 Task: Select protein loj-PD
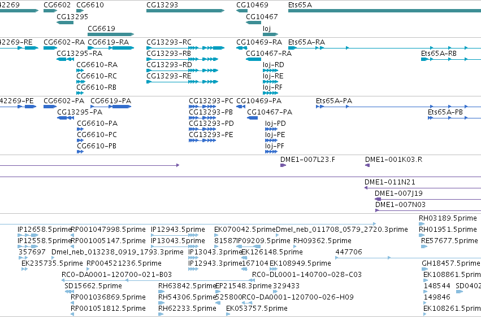pyautogui.click(x=271, y=129)
